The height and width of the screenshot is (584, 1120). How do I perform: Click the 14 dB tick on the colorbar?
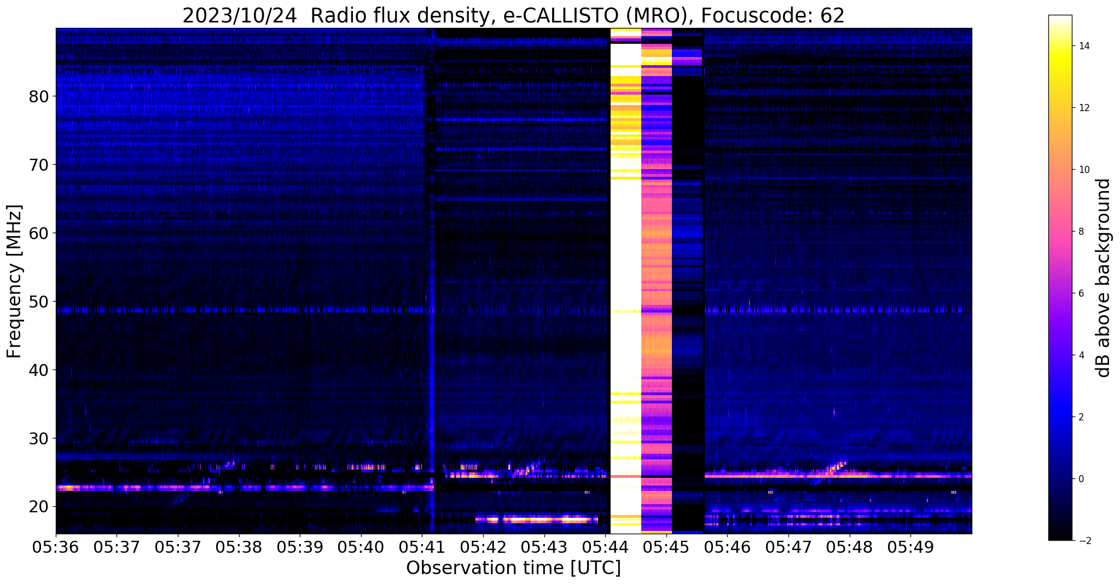(x=1084, y=46)
